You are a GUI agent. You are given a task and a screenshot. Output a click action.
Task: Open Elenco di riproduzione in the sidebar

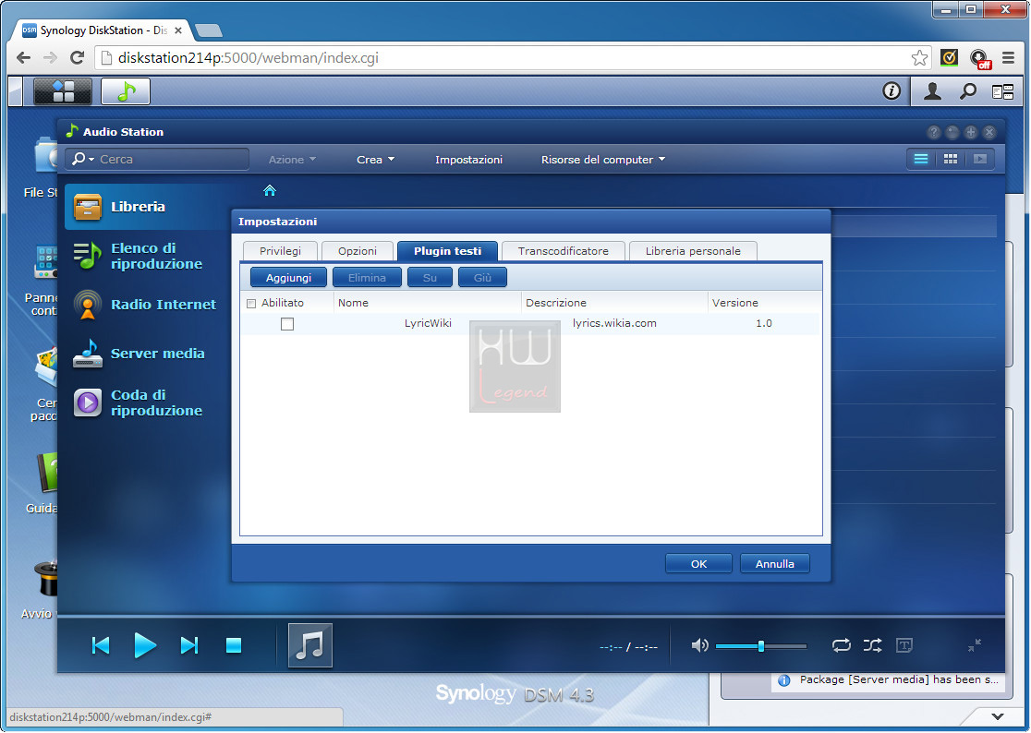[148, 256]
